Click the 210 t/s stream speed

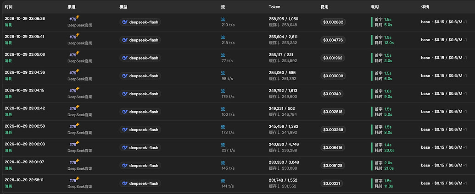[x=228, y=25]
